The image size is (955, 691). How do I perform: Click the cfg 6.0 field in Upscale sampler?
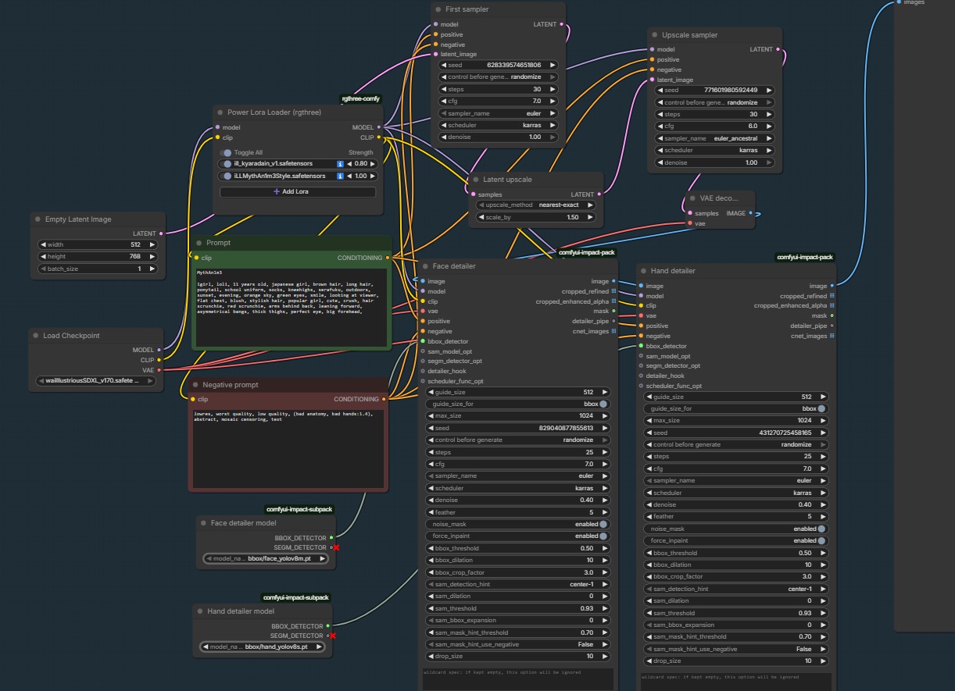click(715, 126)
